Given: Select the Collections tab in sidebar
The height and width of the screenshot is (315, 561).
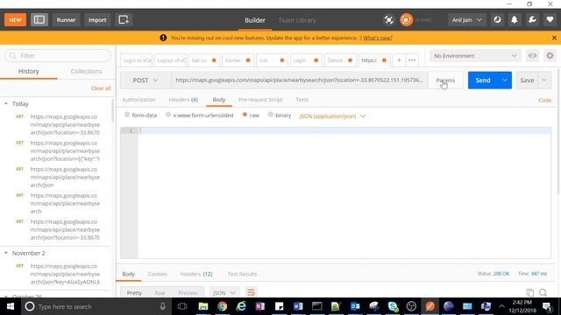Looking at the screenshot, I should click(86, 72).
